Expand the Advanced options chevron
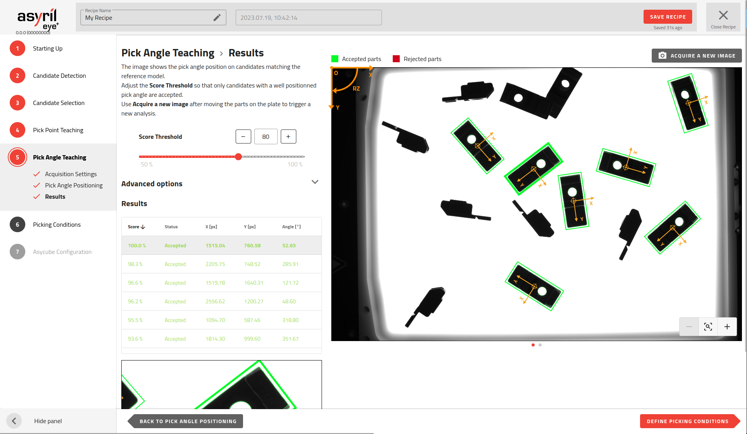The height and width of the screenshot is (434, 747). point(315,182)
